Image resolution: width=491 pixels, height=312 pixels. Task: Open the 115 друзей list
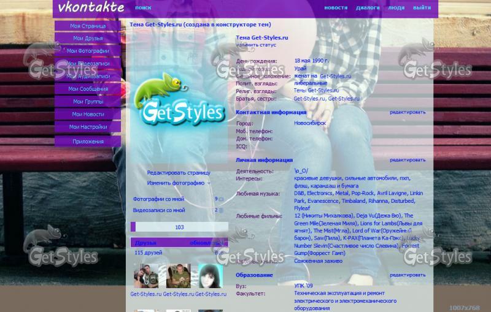click(149, 253)
